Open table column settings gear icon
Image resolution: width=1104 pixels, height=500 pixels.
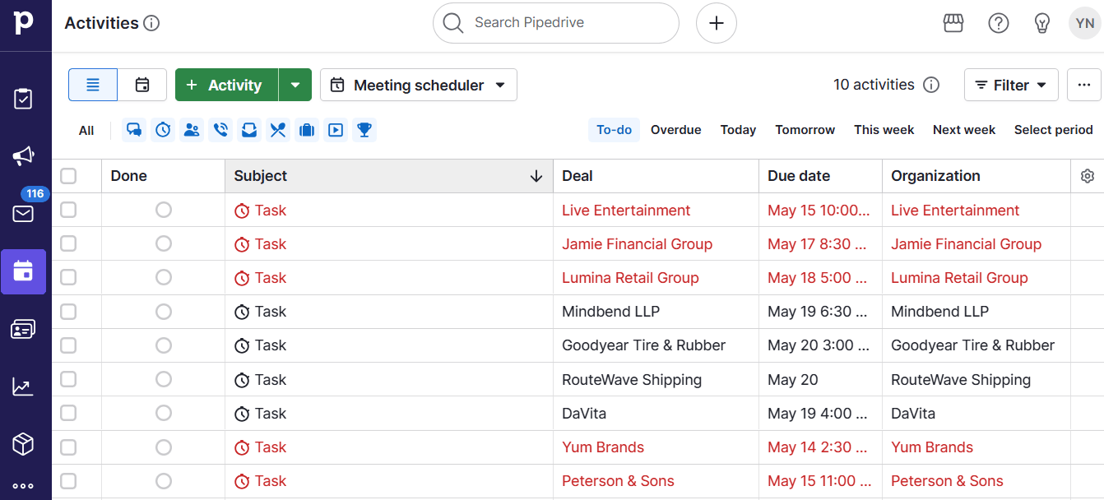coord(1088,176)
